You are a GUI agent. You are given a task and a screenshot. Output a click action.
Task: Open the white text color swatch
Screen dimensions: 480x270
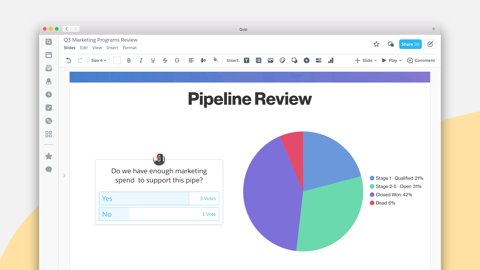(117, 60)
